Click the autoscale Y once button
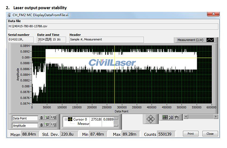 47,125
